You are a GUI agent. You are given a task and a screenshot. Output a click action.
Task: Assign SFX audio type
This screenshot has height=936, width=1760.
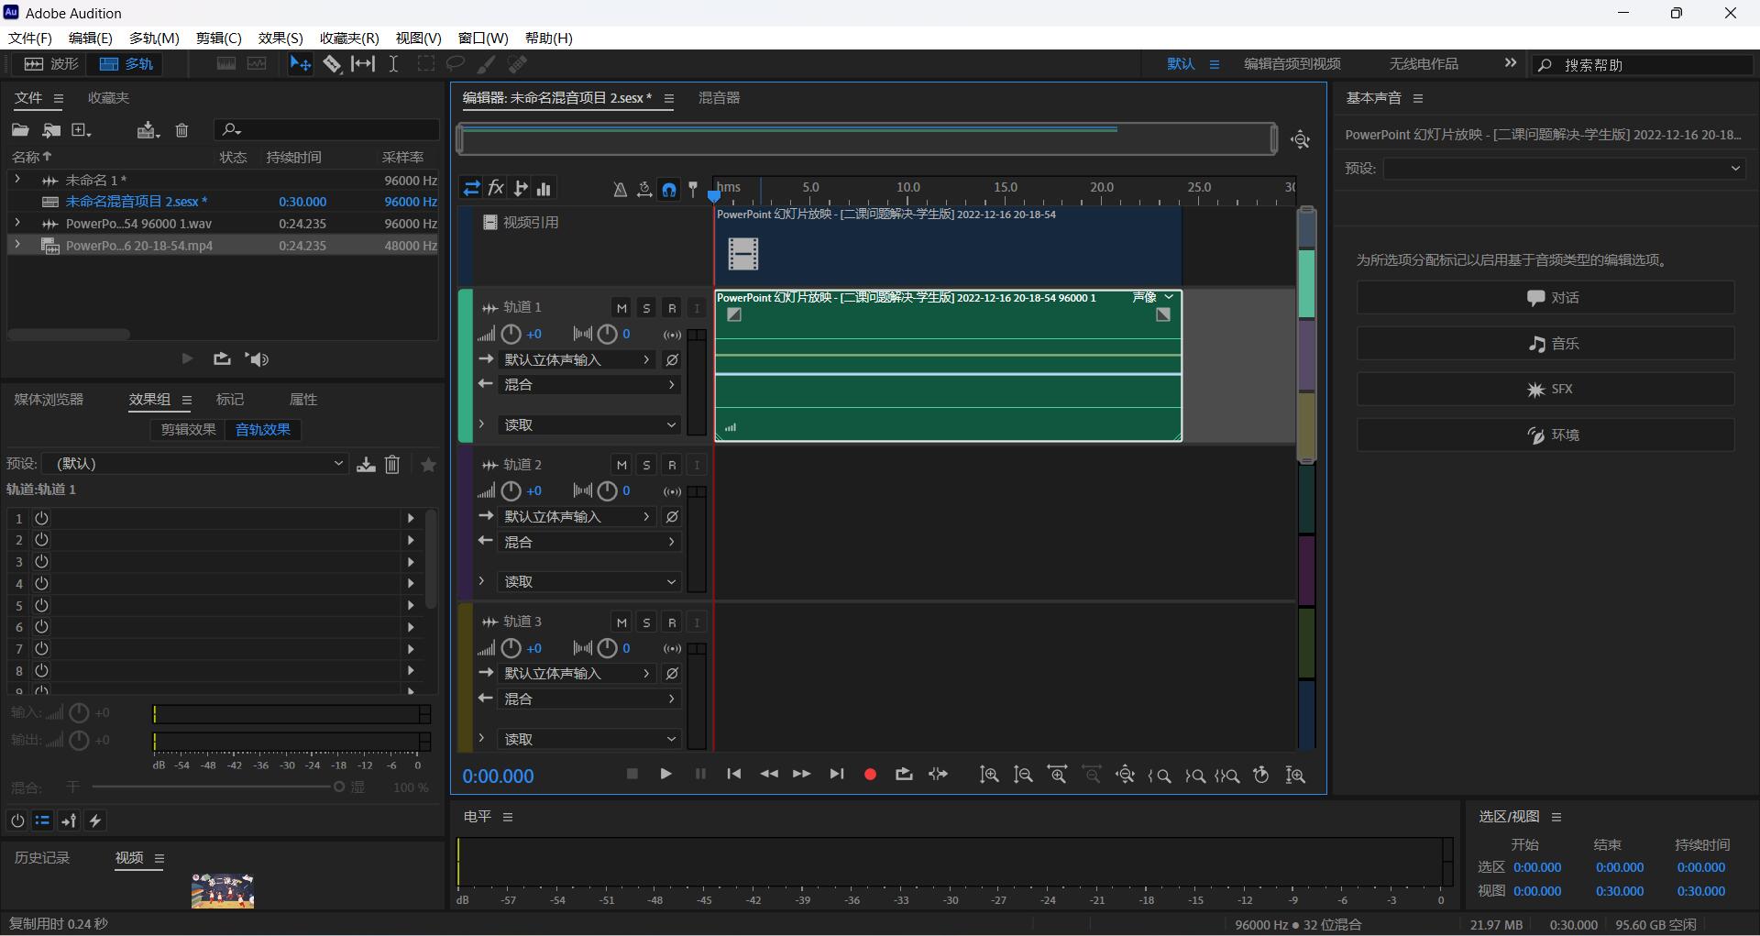[x=1545, y=390]
